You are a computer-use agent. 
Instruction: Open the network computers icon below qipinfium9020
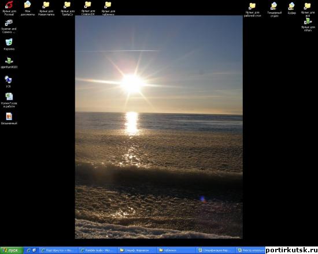coord(8,81)
